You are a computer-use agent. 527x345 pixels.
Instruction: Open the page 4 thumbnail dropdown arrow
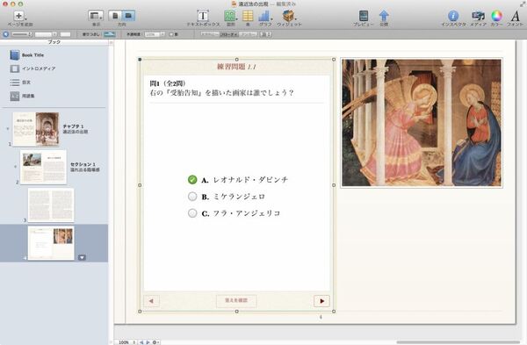(82, 258)
